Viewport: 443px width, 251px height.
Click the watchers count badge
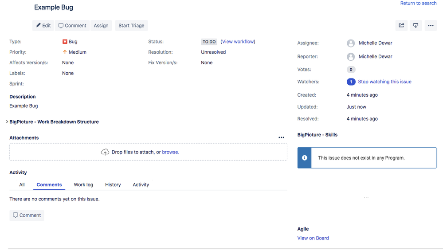pos(351,82)
